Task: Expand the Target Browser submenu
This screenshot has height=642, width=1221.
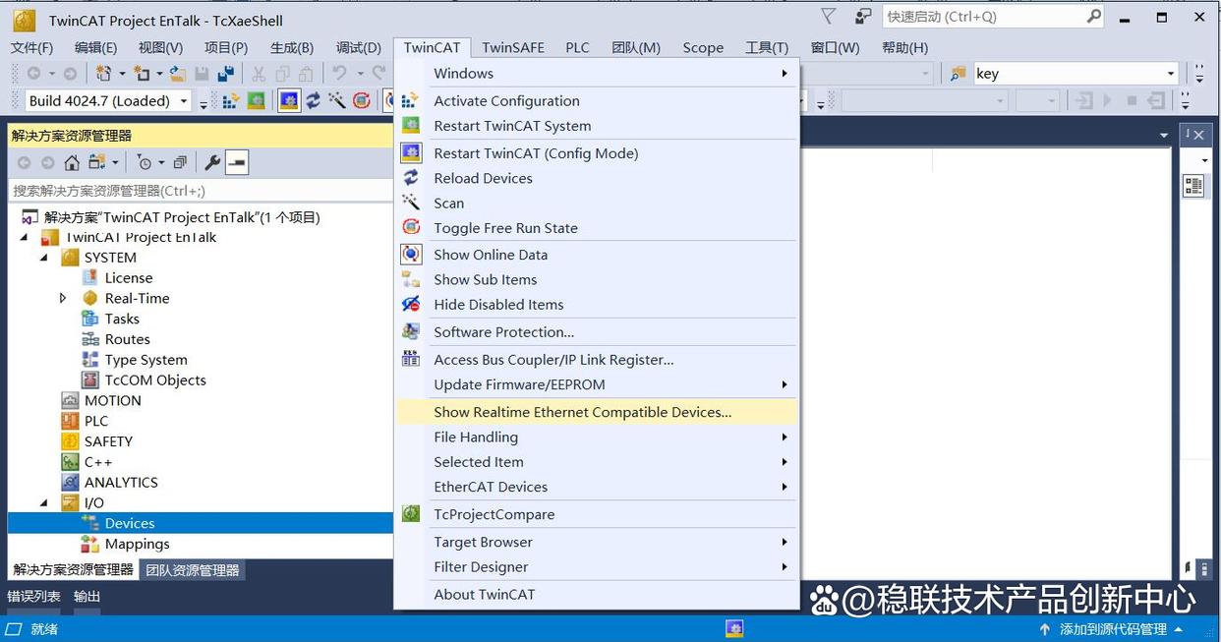Action: click(x=596, y=542)
